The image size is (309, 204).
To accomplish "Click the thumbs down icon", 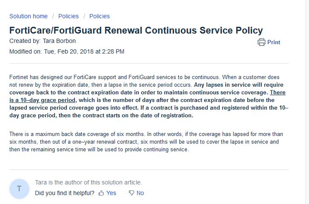I will [132, 193].
